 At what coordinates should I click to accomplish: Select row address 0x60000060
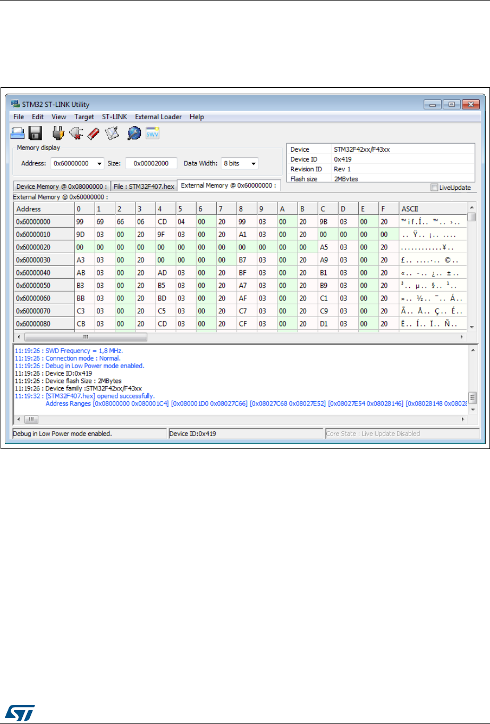(44, 298)
